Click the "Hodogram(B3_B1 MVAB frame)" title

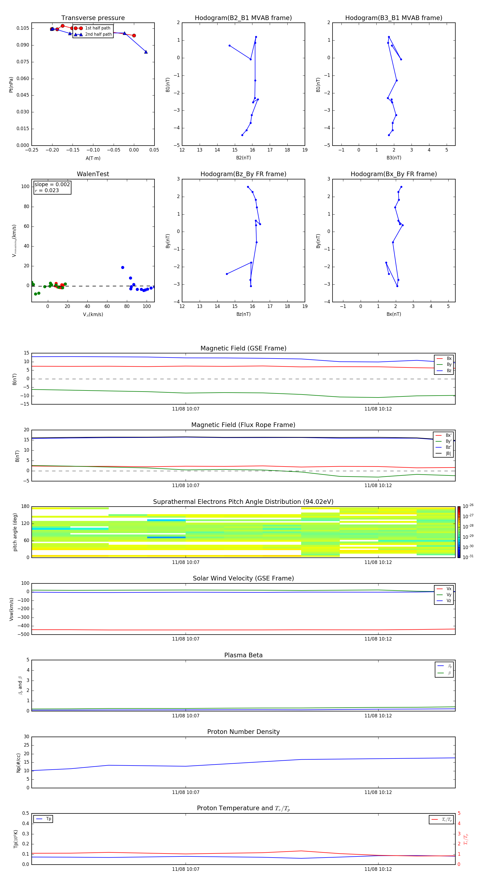click(394, 18)
